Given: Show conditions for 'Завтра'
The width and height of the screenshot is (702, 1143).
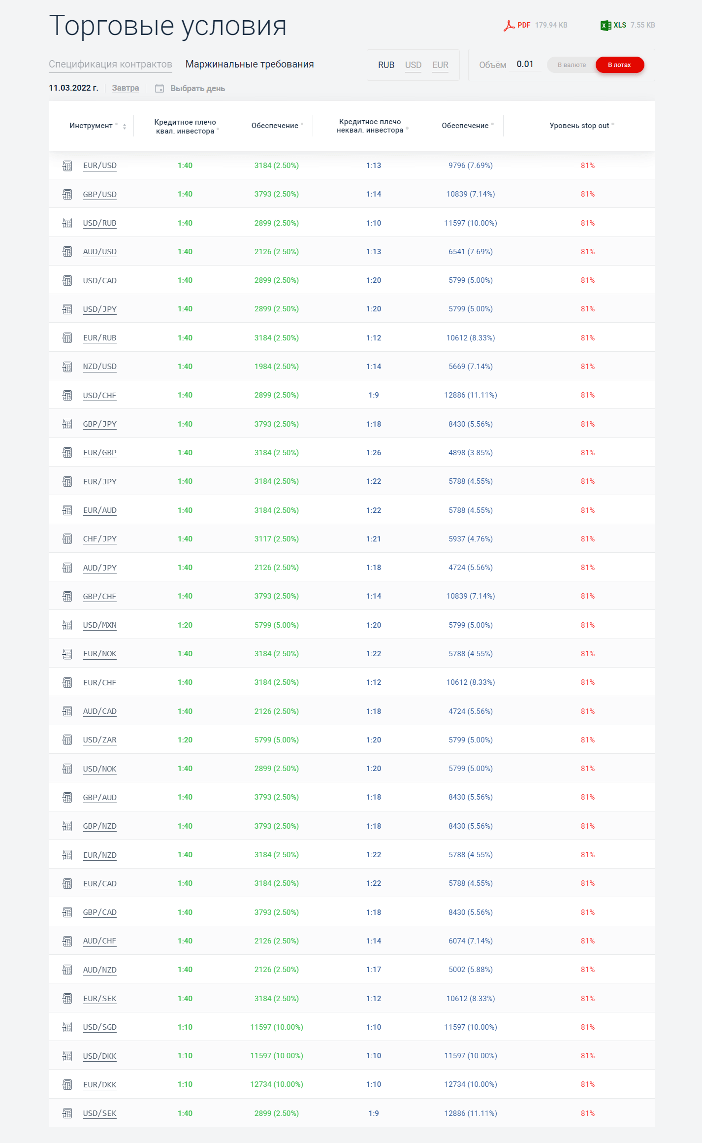Looking at the screenshot, I should click(125, 88).
